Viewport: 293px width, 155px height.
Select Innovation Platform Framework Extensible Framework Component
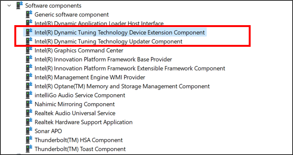(130, 68)
